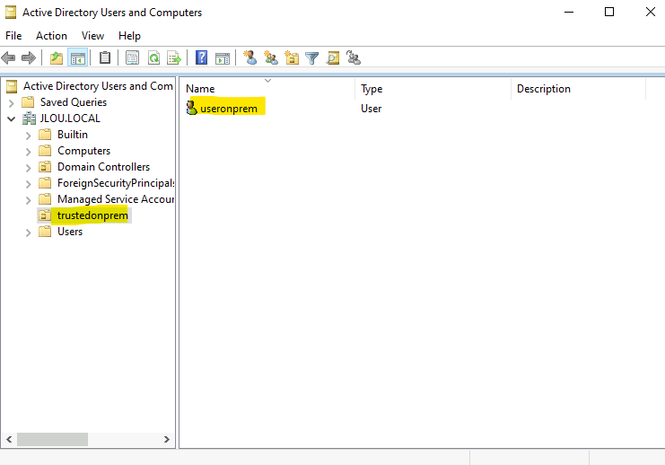Create a new organizational unit icon
This screenshot has height=465, width=665.
point(292,57)
